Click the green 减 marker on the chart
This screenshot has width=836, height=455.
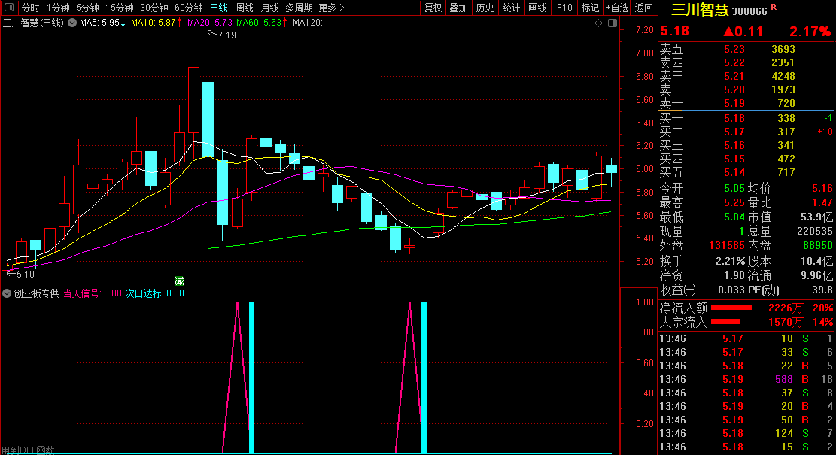[179, 281]
